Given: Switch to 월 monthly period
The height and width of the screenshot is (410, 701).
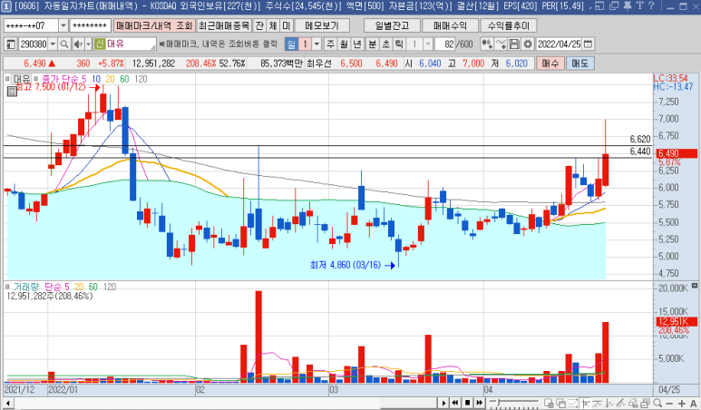Looking at the screenshot, I should coord(344,44).
